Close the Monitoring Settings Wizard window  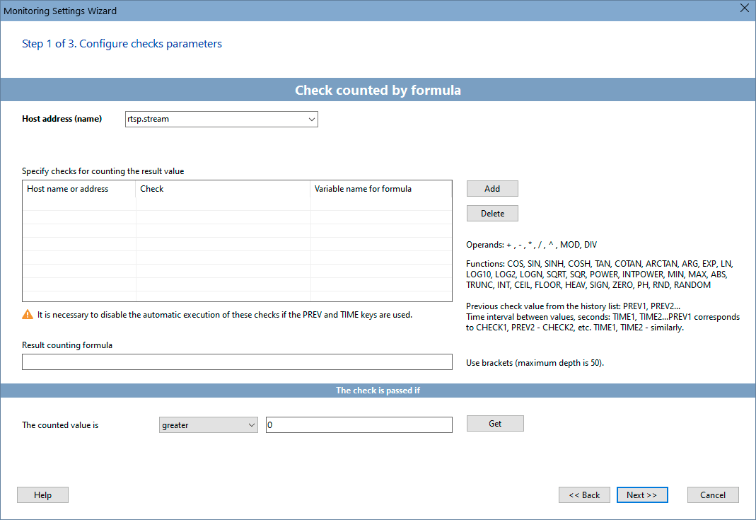743,9
